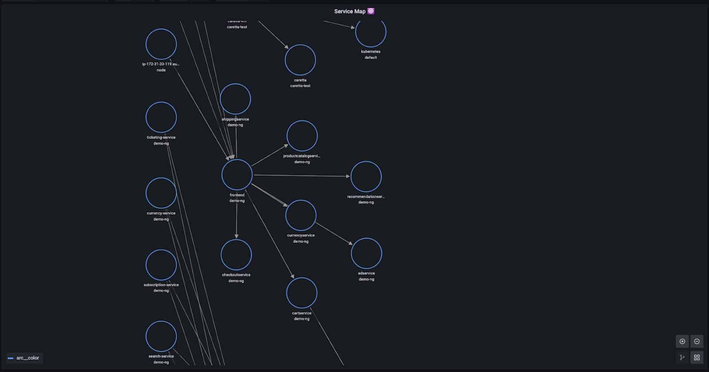Select the subscription-service node circle
Screen dimensions: 709x372
pyautogui.click(x=161, y=265)
